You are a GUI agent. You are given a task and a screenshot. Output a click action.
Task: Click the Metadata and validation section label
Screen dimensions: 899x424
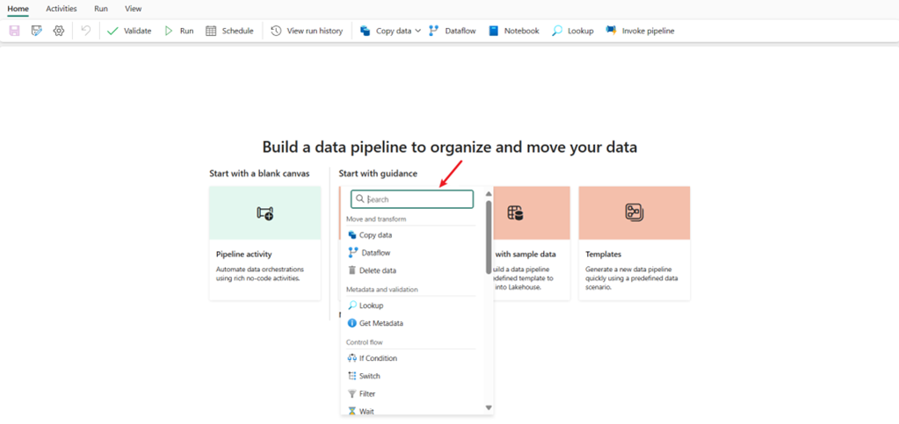coord(382,290)
